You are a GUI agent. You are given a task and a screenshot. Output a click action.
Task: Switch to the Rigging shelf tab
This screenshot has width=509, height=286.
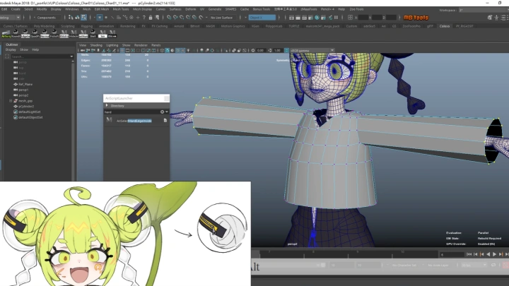(87, 26)
